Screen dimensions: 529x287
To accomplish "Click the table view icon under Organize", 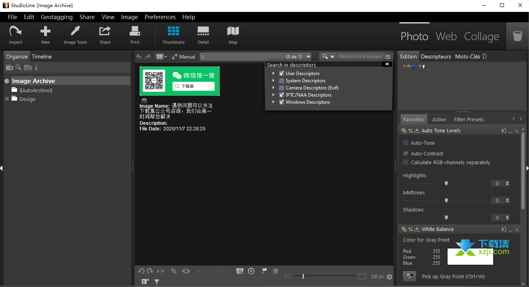I will coord(27,68).
